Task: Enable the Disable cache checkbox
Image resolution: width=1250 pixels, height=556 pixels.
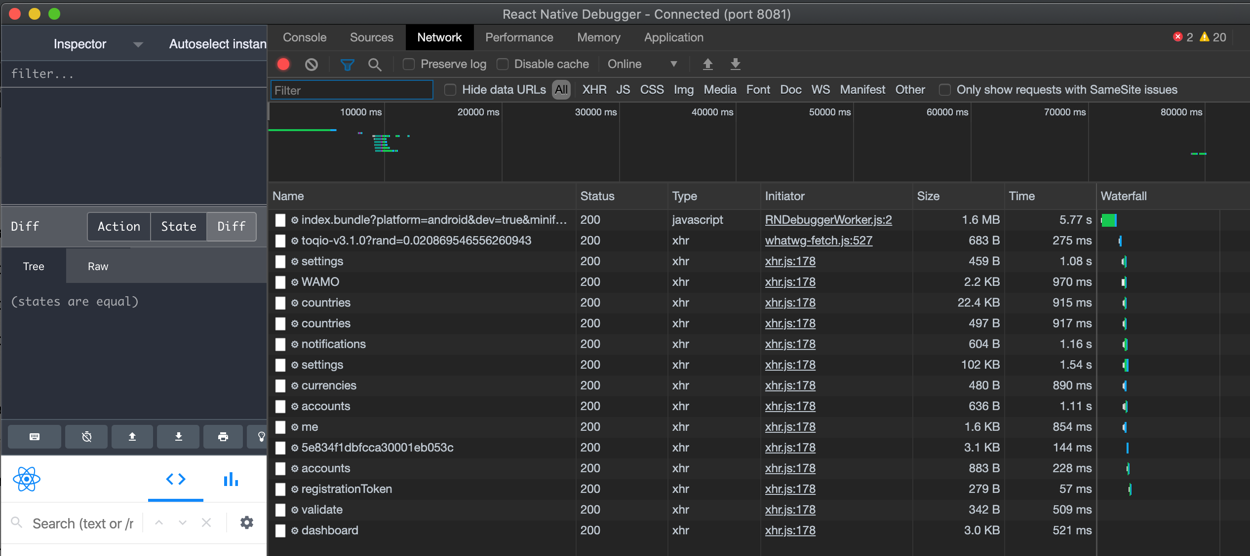Action: click(503, 64)
